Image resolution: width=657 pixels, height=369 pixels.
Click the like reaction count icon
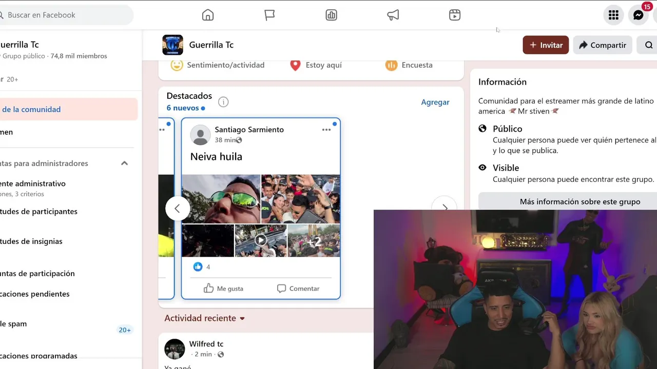point(198,266)
